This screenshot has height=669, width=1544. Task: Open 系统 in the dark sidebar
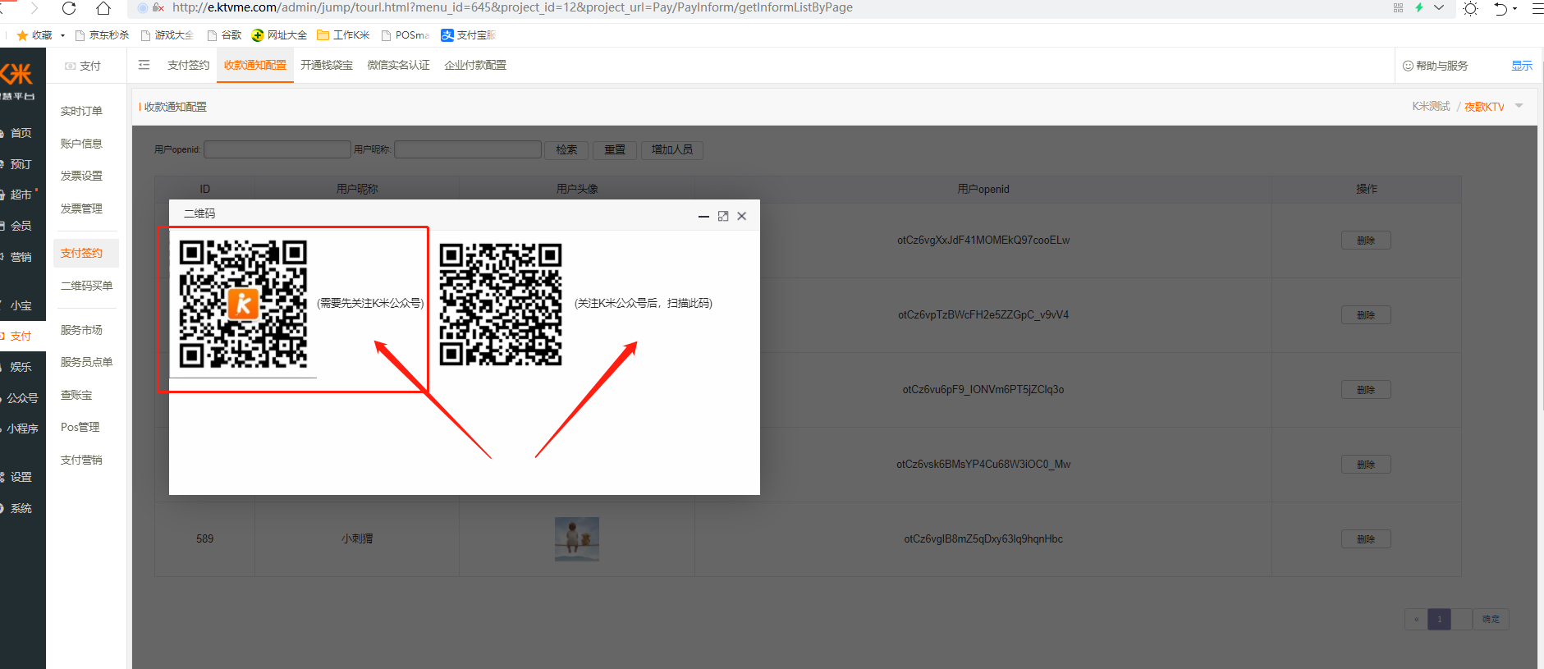[x=21, y=508]
